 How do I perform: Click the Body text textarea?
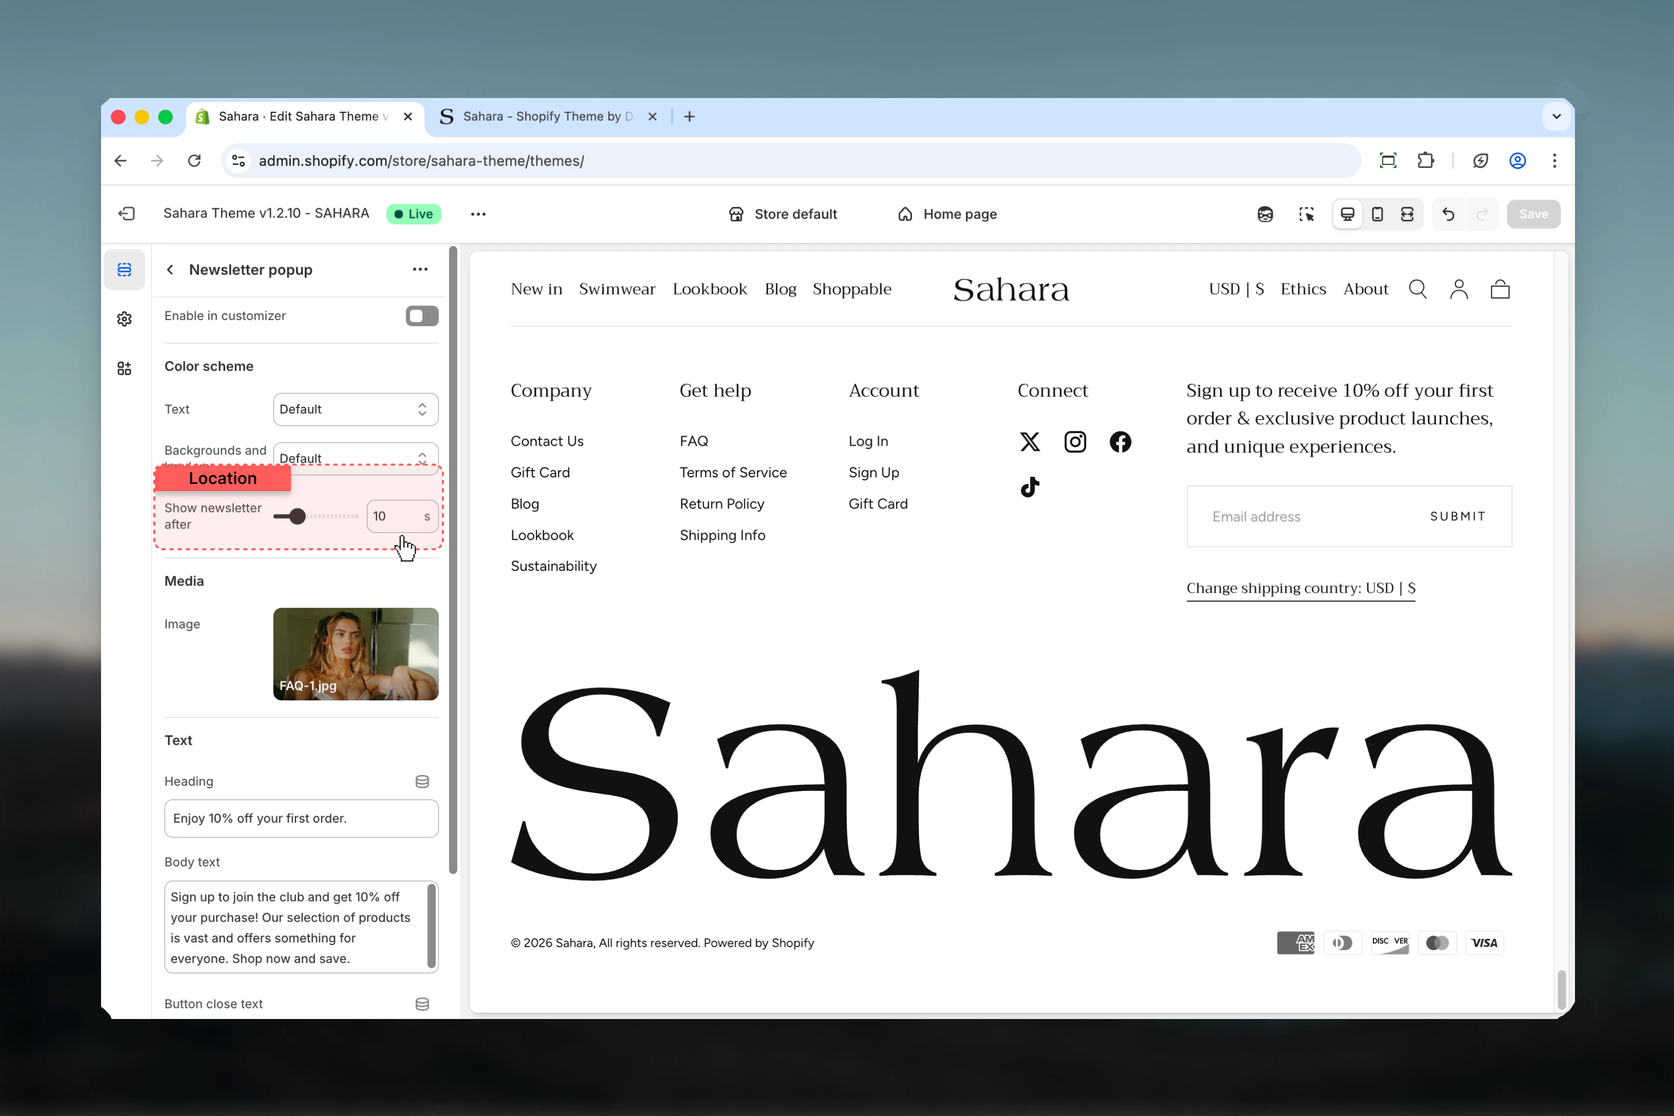click(x=301, y=928)
